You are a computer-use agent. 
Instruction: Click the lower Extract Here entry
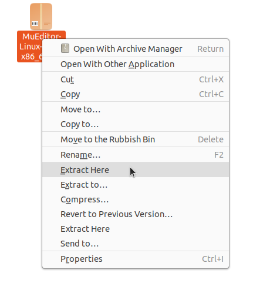coord(136,229)
